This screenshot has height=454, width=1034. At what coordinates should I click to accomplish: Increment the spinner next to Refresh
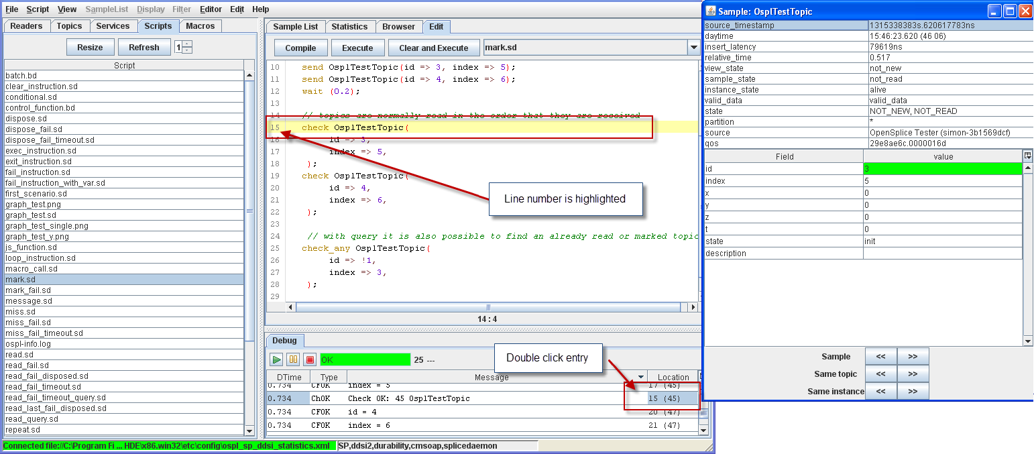[x=187, y=44]
